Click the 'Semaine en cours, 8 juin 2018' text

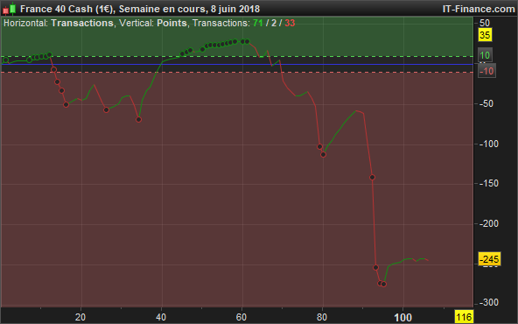pos(189,9)
